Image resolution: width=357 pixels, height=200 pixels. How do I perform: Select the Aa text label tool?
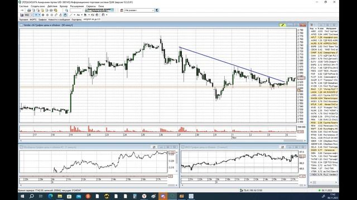coord(78,15)
